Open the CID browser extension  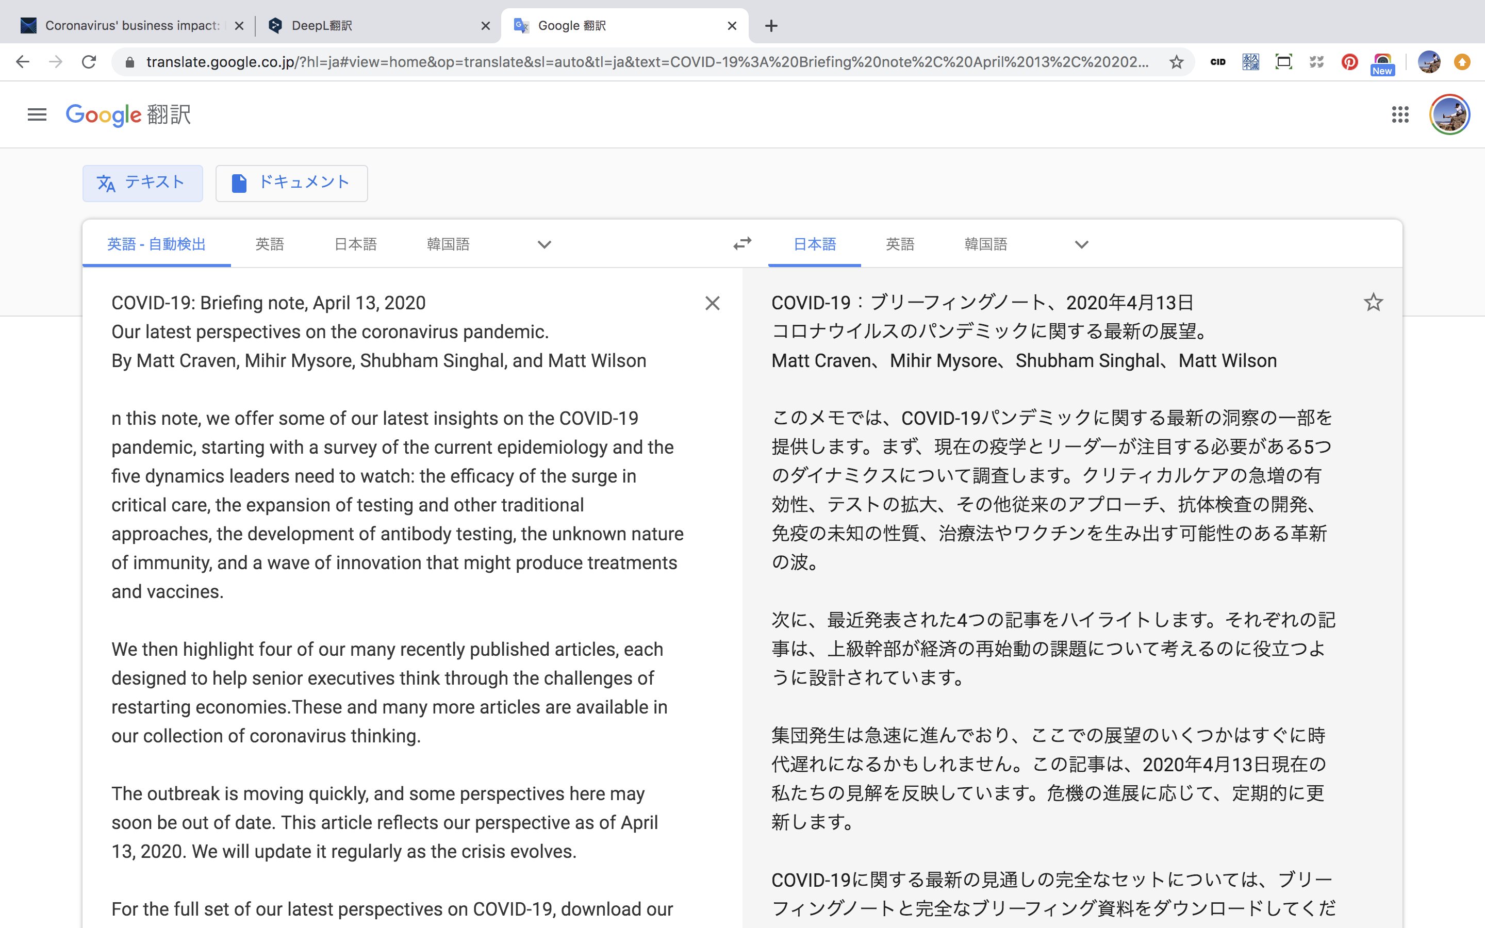tap(1217, 62)
